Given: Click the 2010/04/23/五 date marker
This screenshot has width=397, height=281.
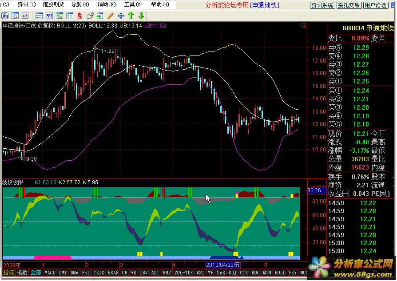Looking at the screenshot, I should pyautogui.click(x=223, y=265).
